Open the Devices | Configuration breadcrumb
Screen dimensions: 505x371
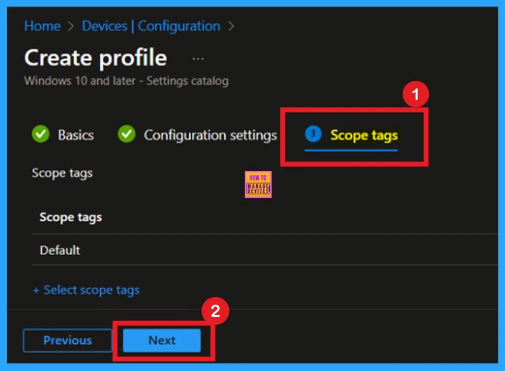[151, 26]
